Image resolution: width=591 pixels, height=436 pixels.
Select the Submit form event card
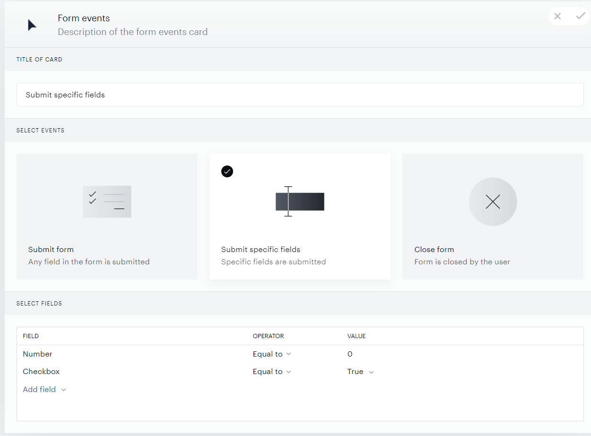(x=107, y=217)
